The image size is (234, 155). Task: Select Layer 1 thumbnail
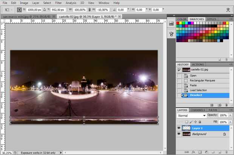(x=186, y=128)
